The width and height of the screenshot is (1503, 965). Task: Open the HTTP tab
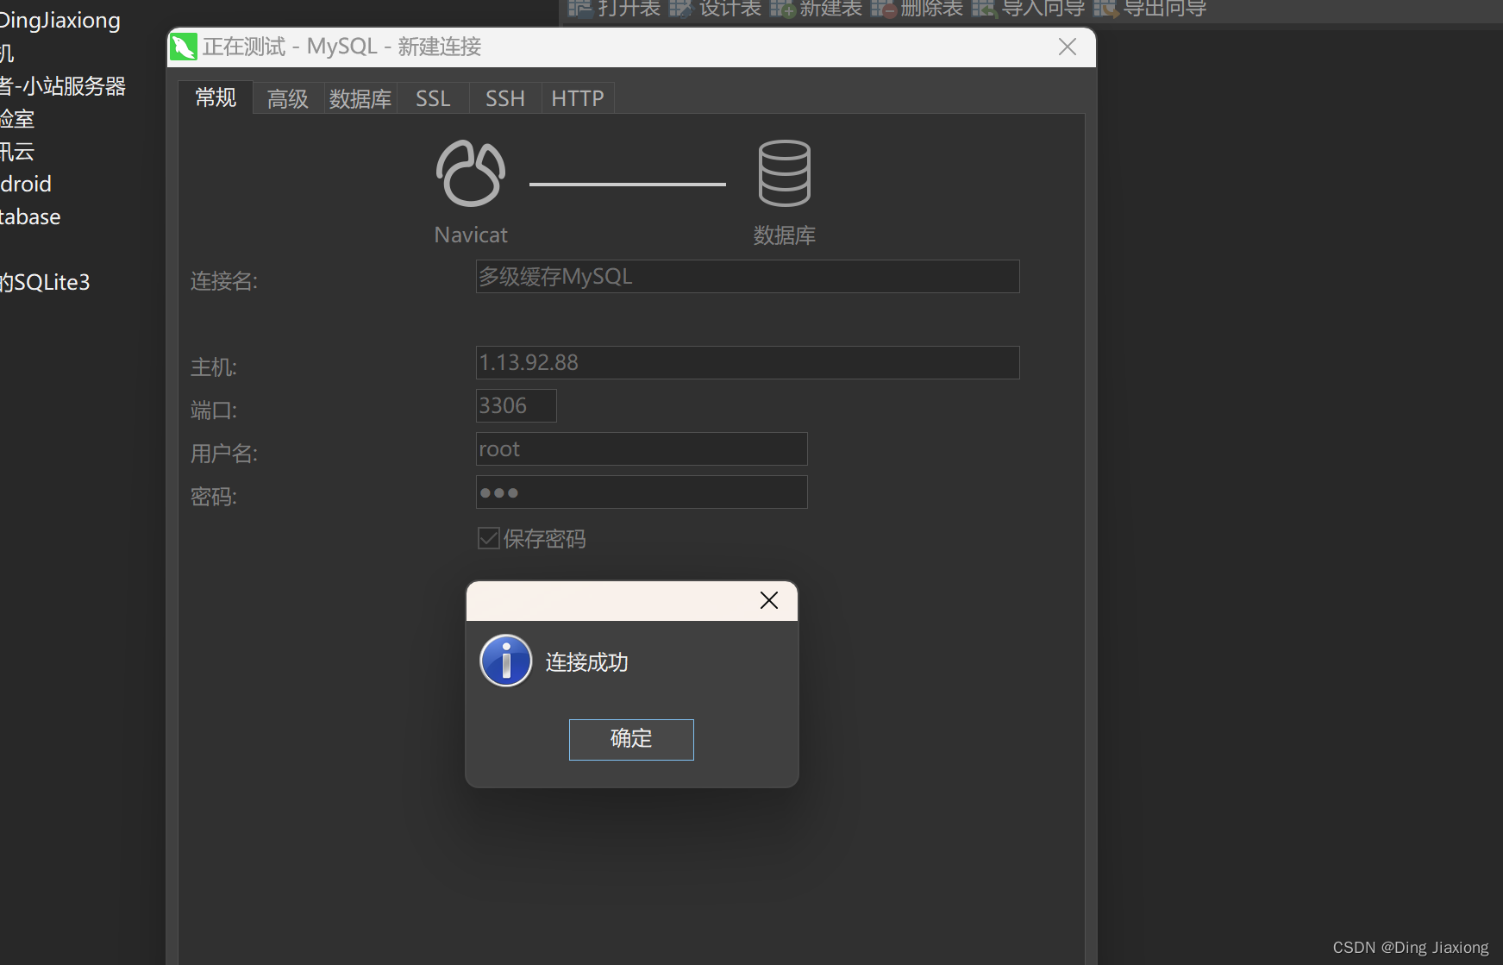click(578, 99)
